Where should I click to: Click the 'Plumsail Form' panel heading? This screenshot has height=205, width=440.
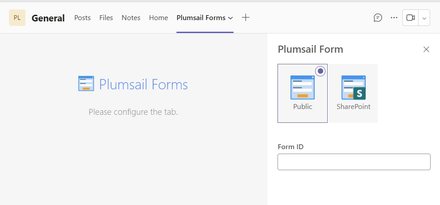310,49
